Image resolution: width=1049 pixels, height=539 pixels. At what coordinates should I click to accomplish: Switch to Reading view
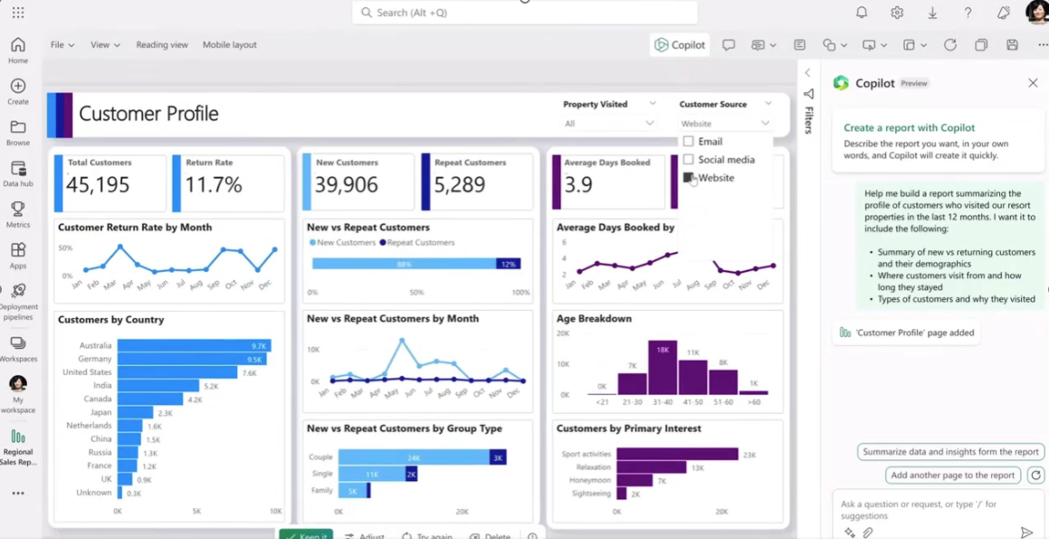162,45
